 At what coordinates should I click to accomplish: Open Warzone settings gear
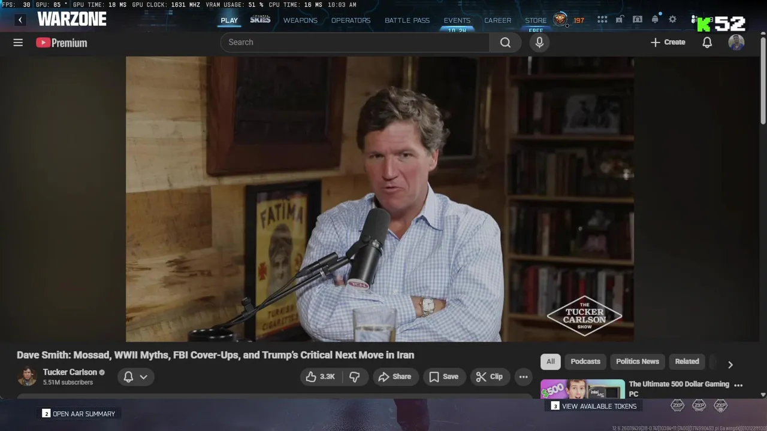coord(672,20)
